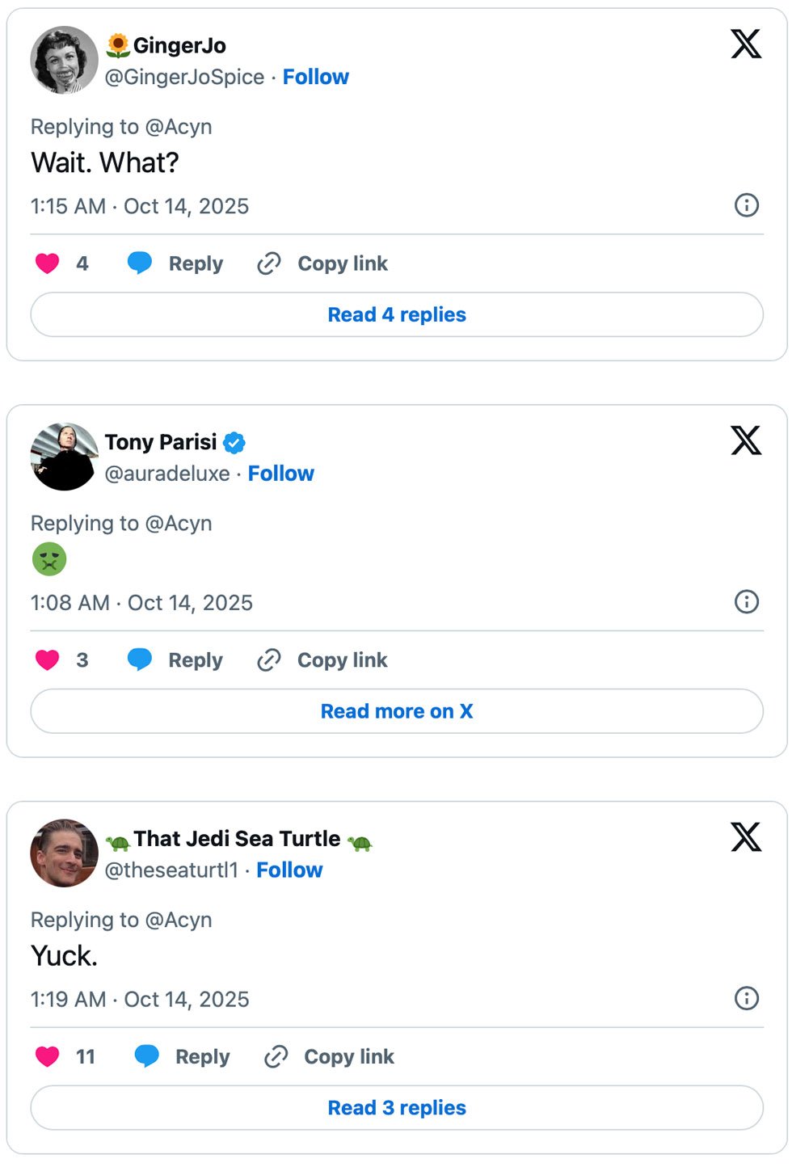Click the X logo on Tony Parisi's tweet
Screen dimensions: 792x1167
[x=746, y=440]
